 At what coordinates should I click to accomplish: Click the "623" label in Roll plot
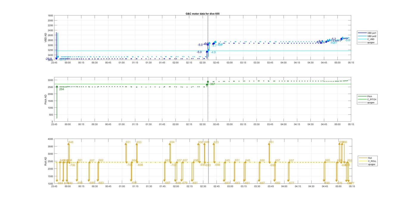pos(216,142)
